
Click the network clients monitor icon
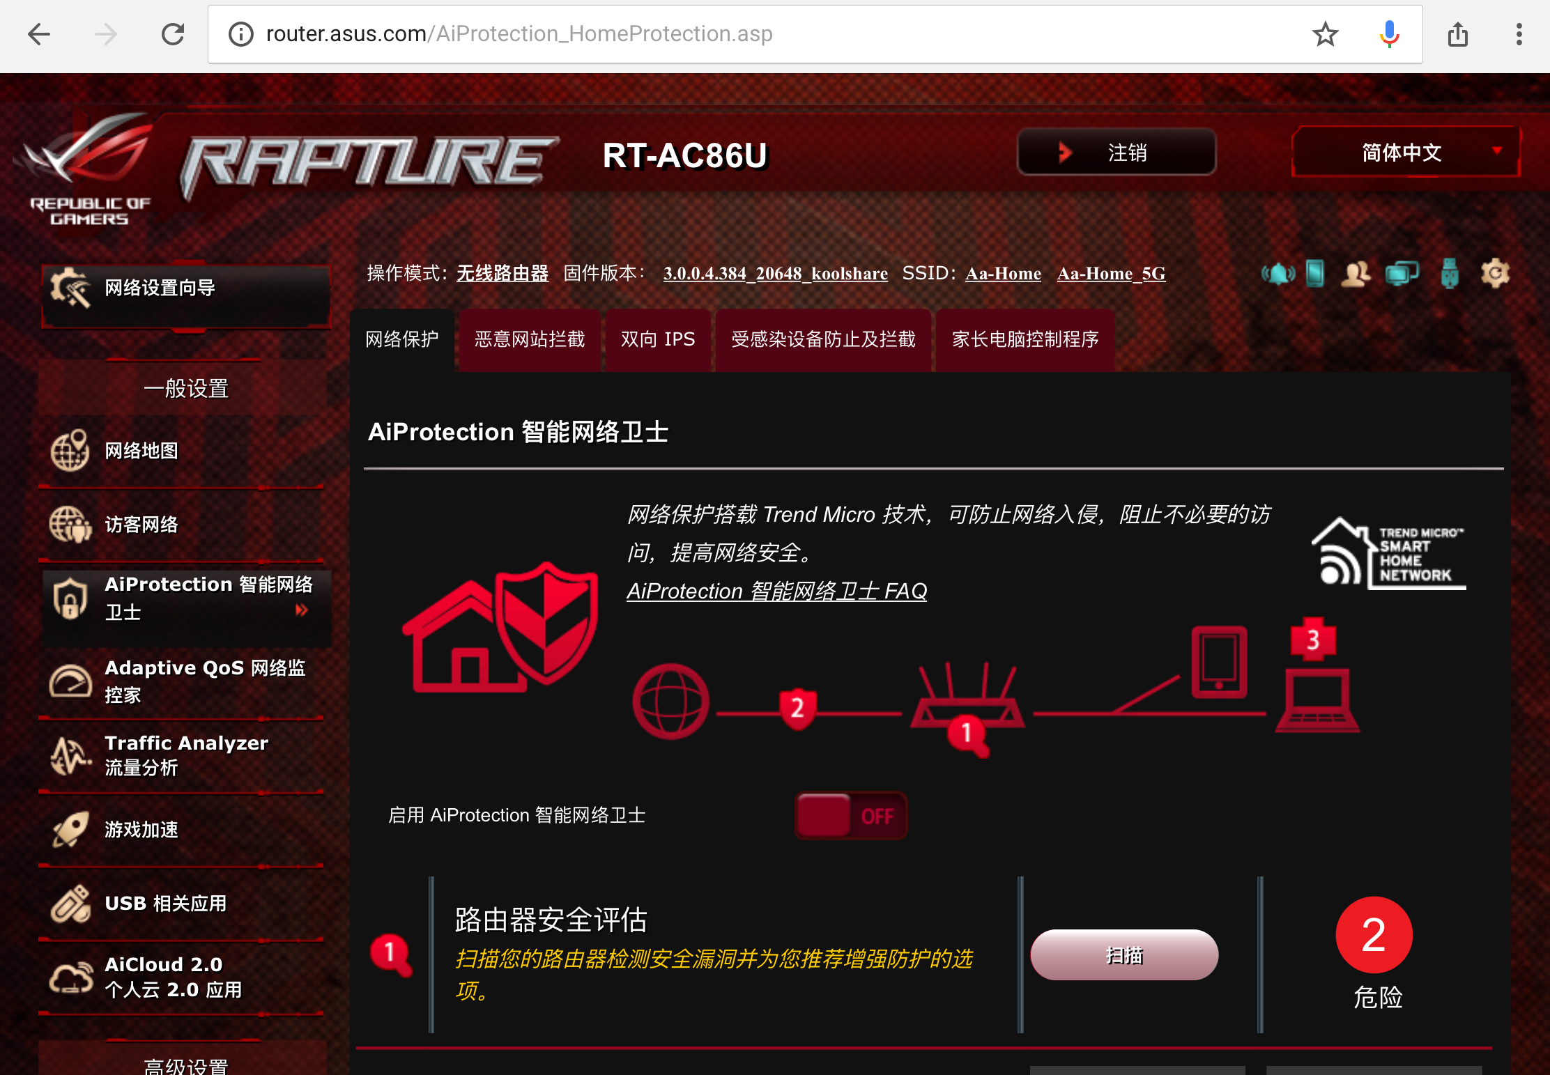1402,273
